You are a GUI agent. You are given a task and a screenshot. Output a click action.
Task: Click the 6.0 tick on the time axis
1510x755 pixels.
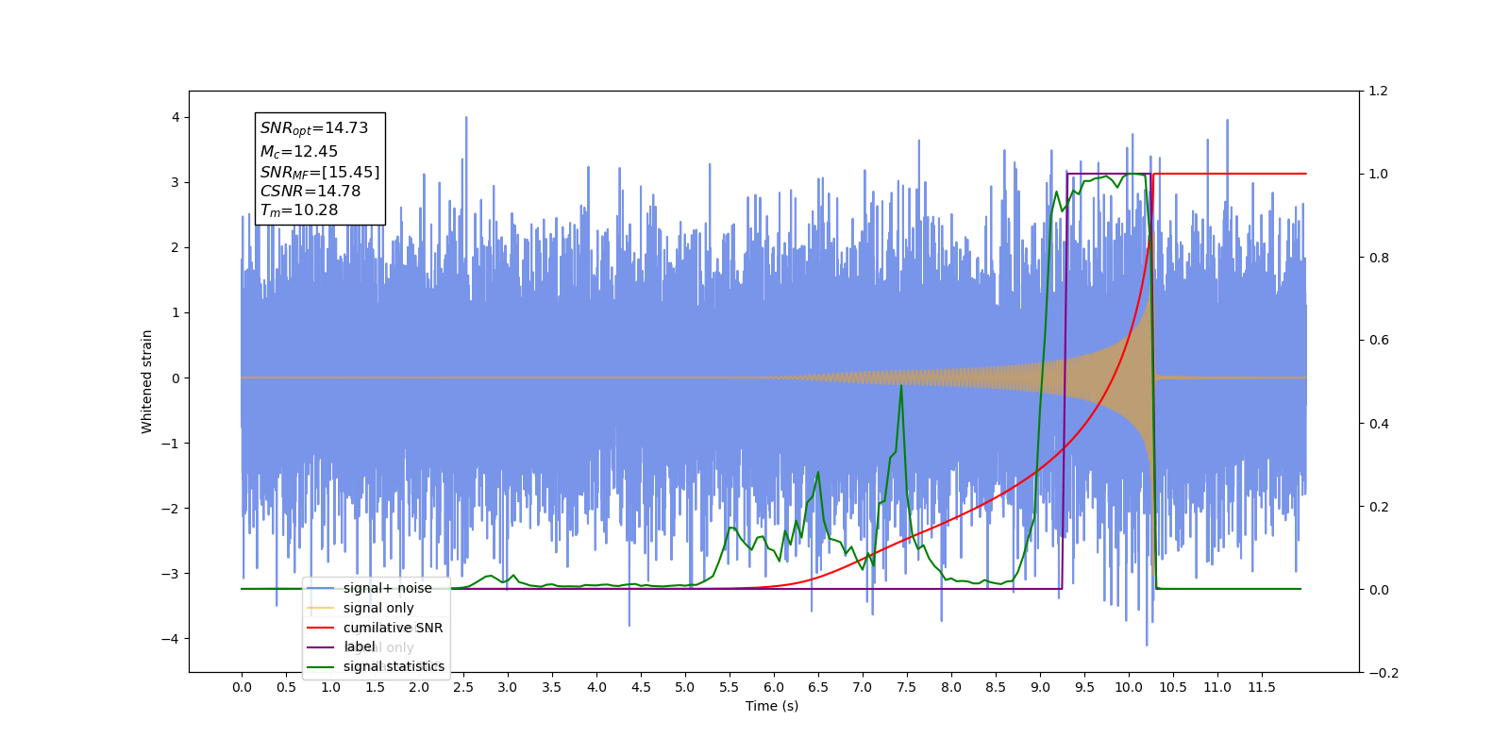coord(774,687)
